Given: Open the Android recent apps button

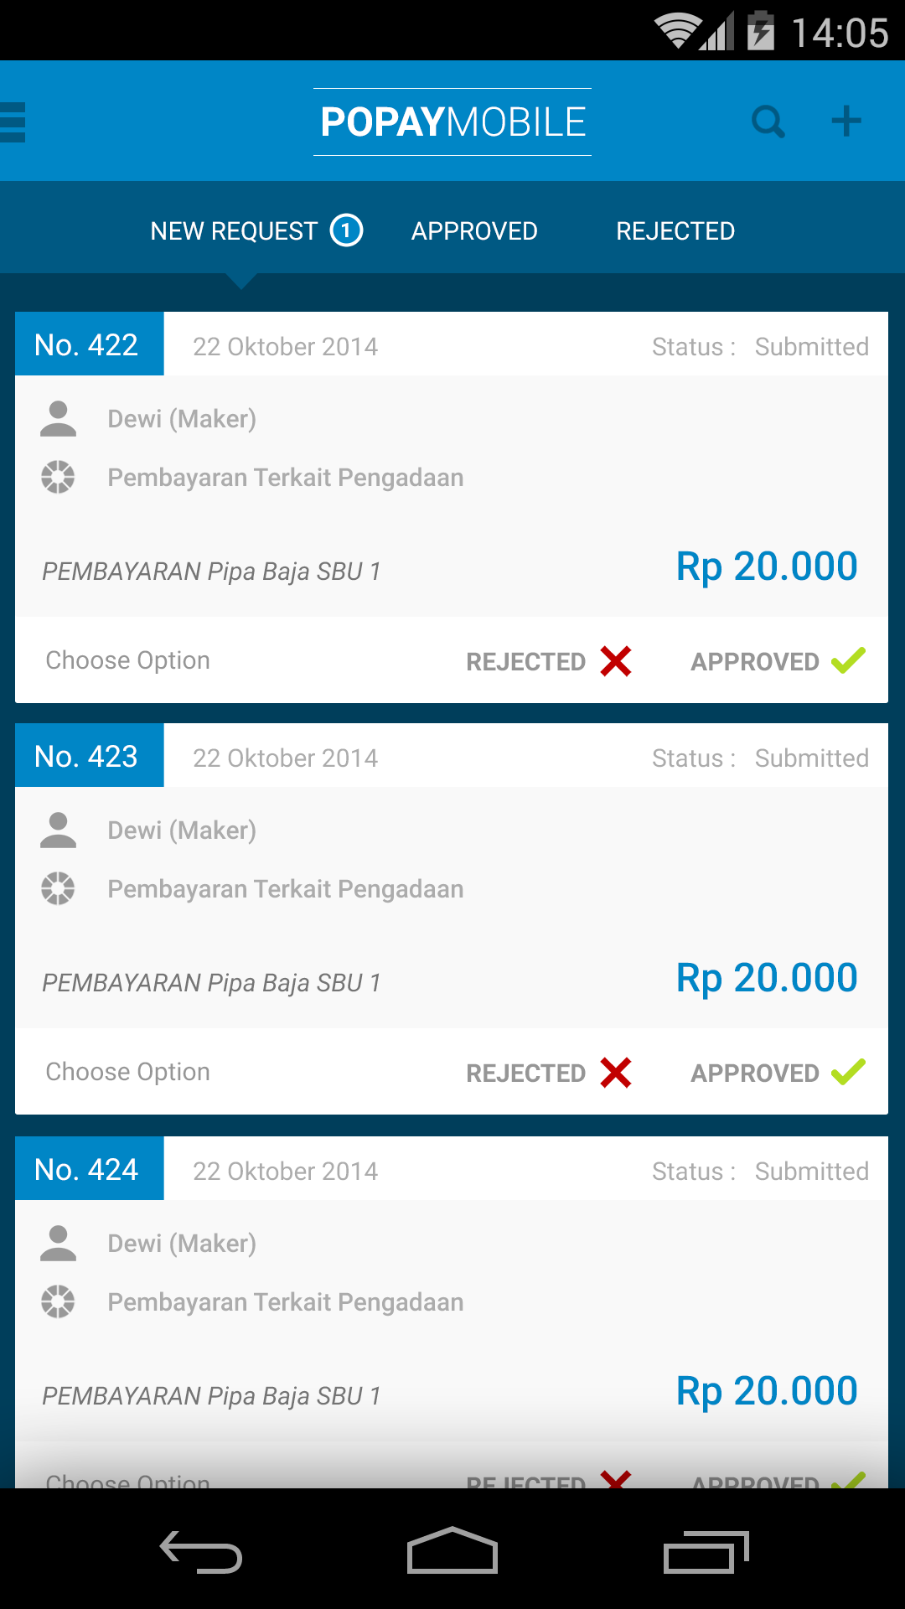Looking at the screenshot, I should 706,1553.
